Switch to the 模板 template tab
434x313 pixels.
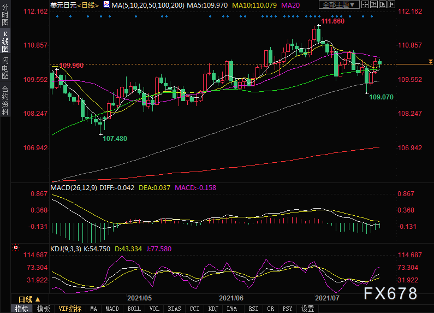[44, 309]
